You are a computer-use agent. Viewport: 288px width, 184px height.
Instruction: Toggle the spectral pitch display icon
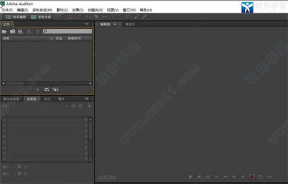tap(77, 17)
